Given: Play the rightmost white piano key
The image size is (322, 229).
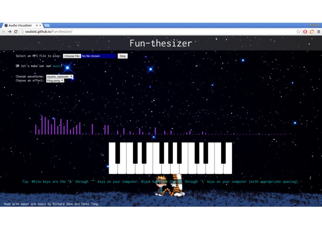Looking at the screenshot, I should pyautogui.click(x=228, y=167).
